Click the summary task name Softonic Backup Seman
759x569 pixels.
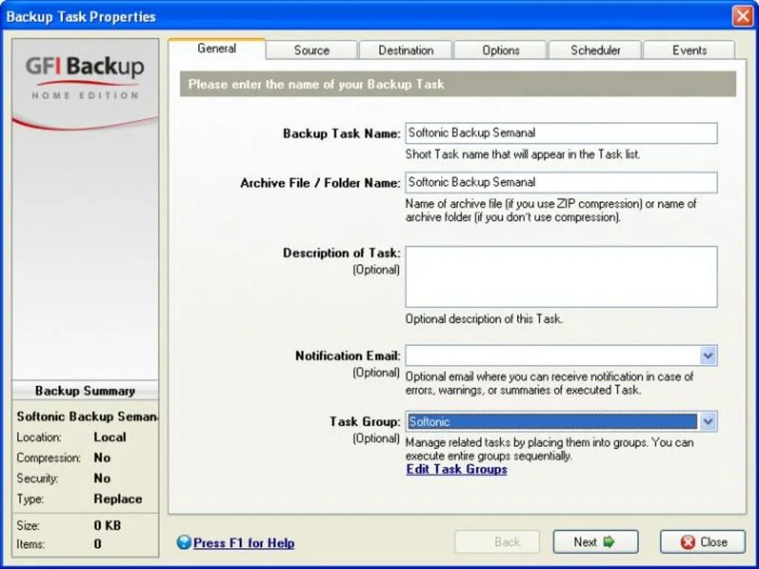[87, 417]
